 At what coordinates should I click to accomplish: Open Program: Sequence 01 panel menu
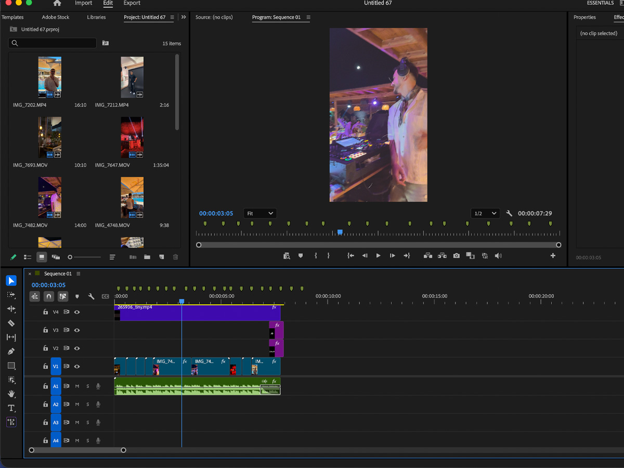(x=308, y=17)
